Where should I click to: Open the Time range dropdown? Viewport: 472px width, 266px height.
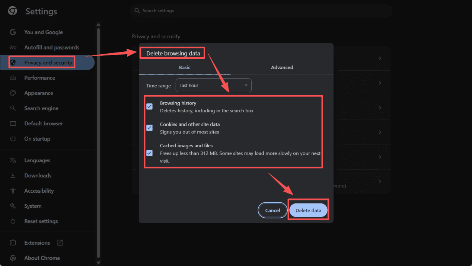pos(213,85)
